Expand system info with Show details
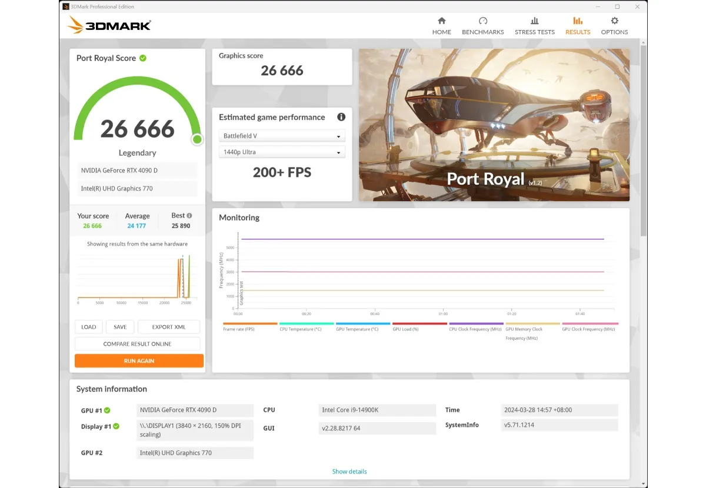706x488 pixels. pyautogui.click(x=349, y=472)
